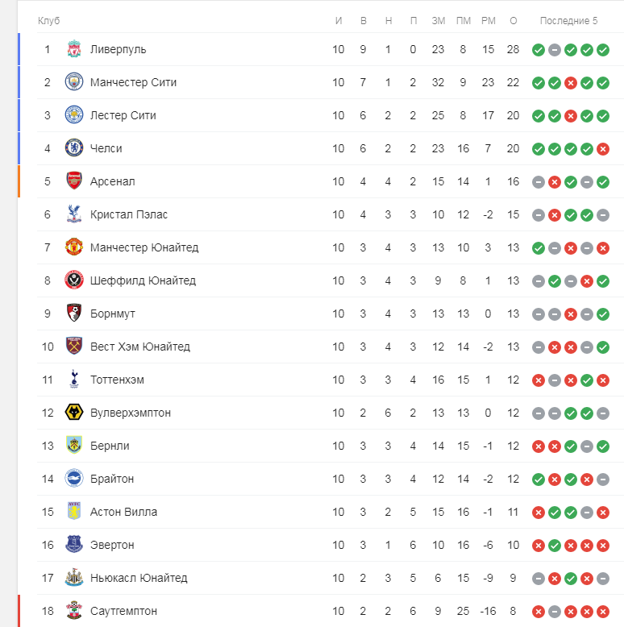Click Southampton's draw indicator in last five
Viewport: 624px width, 627px height.
tap(555, 612)
